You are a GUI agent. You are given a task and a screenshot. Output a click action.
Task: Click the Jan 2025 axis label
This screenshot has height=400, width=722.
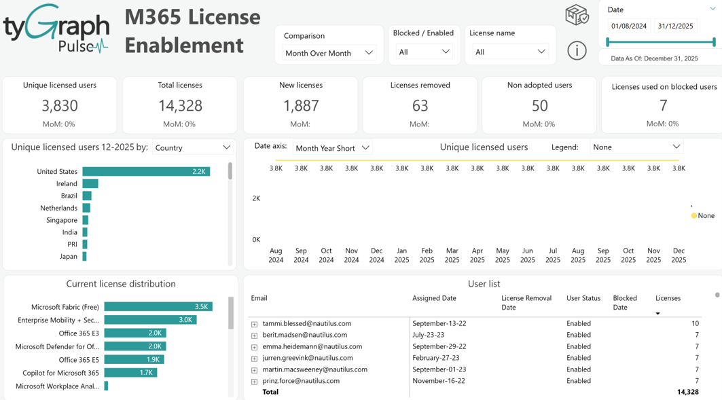401,255
